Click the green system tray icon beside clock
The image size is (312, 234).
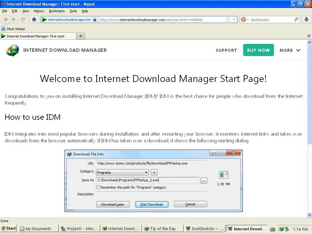pos(287,229)
